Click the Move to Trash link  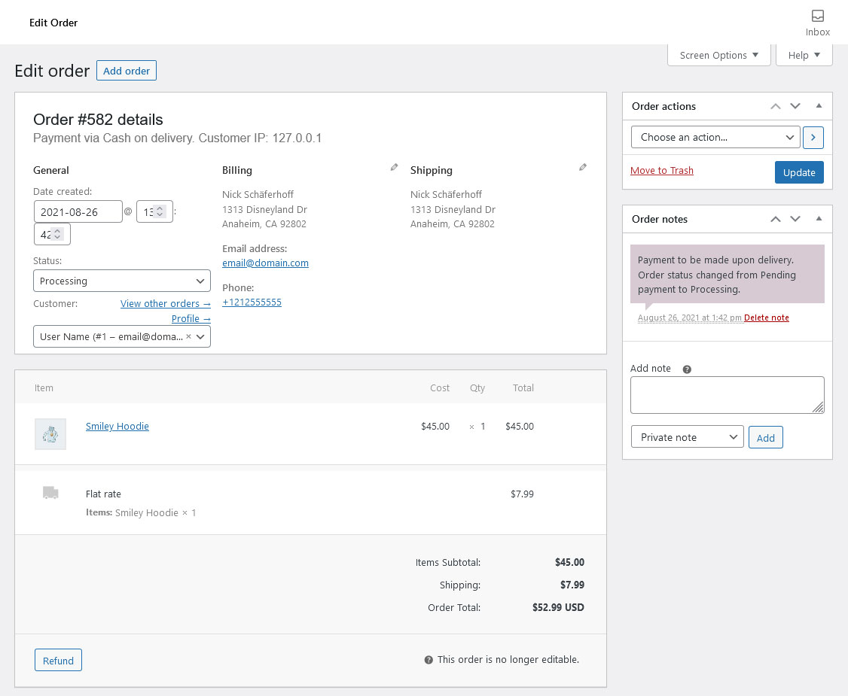661,170
